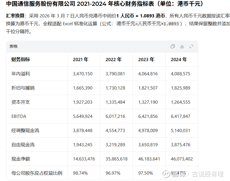This screenshot has width=230, height=181.
Task: Download the table via download icon
Action: click(x=182, y=46)
